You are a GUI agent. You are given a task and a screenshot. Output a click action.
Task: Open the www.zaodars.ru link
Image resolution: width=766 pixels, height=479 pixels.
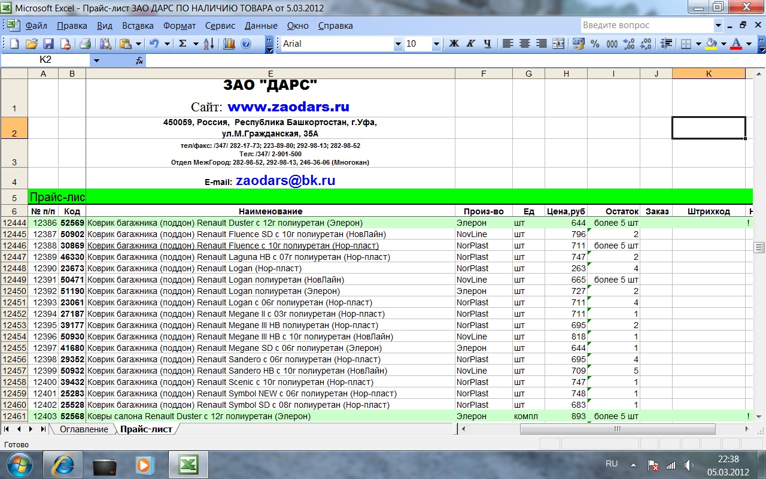(x=288, y=107)
